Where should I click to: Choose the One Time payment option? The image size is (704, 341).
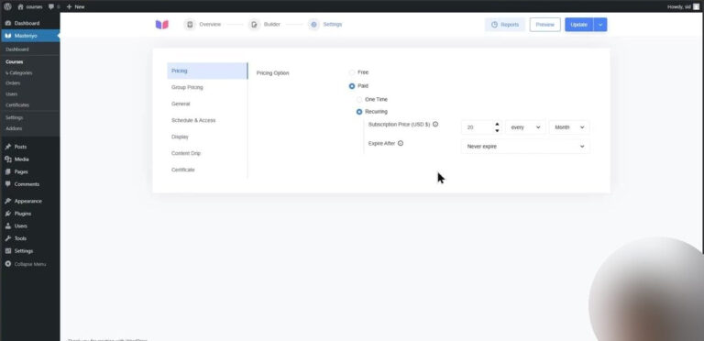coord(359,100)
